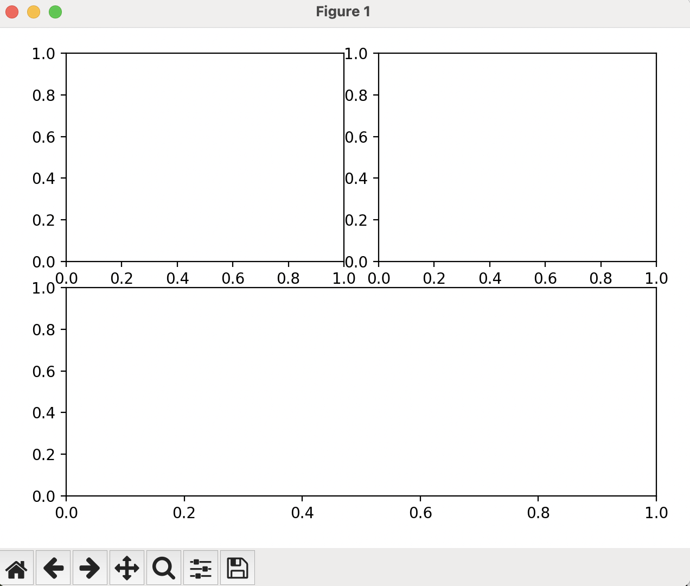This screenshot has height=586, width=690.
Task: Click the 1.0 y-axis tick label on top-left plot
Action: tap(43, 54)
